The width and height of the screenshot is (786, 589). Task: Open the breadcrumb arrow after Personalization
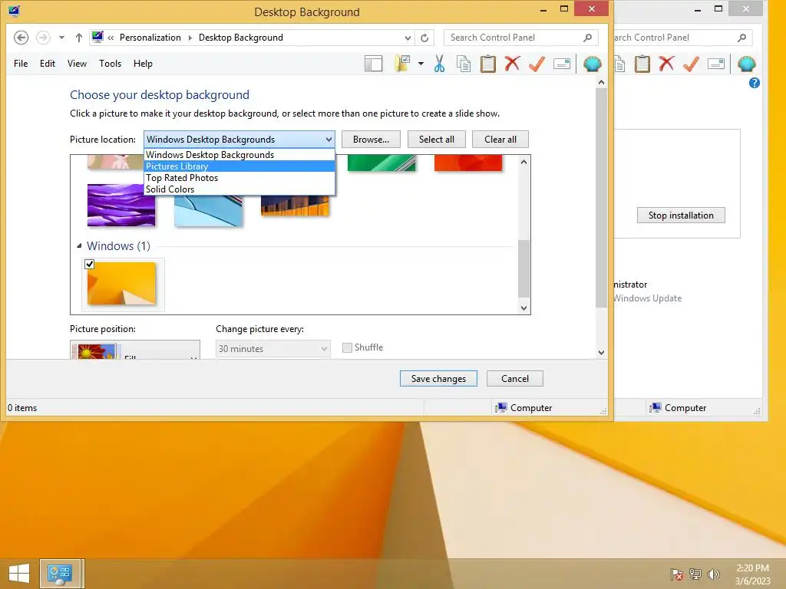(190, 38)
